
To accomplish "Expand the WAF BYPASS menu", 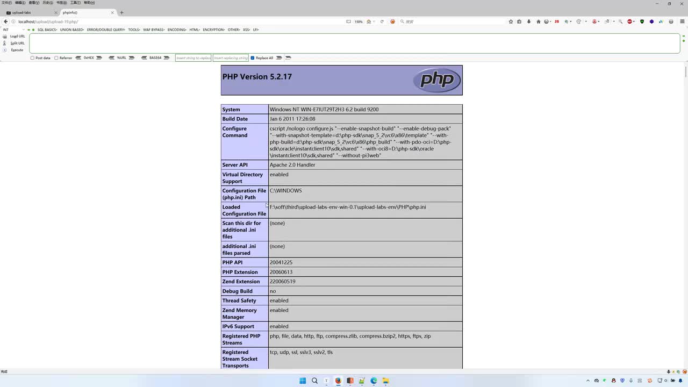I will (154, 30).
